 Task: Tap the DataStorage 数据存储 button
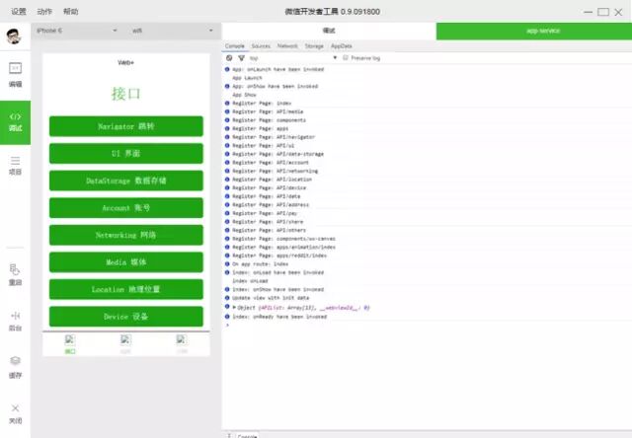[126, 181]
